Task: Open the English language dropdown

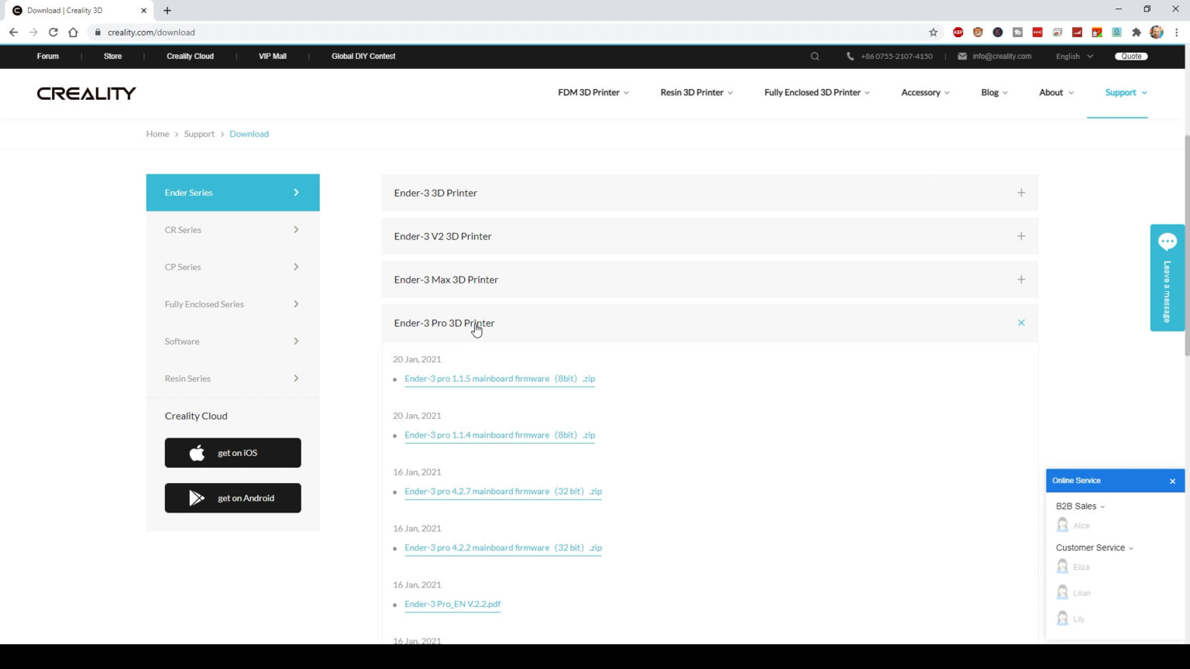Action: click(x=1074, y=57)
